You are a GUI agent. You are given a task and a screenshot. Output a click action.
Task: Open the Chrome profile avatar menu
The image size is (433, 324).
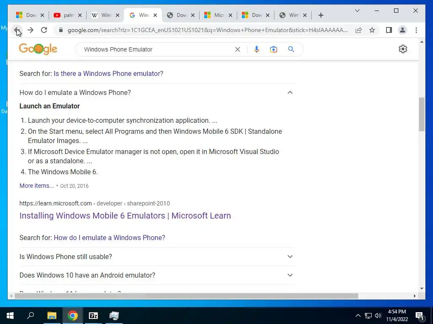(403, 30)
